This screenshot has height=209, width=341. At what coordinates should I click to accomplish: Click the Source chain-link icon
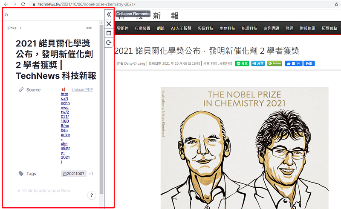click(x=21, y=90)
